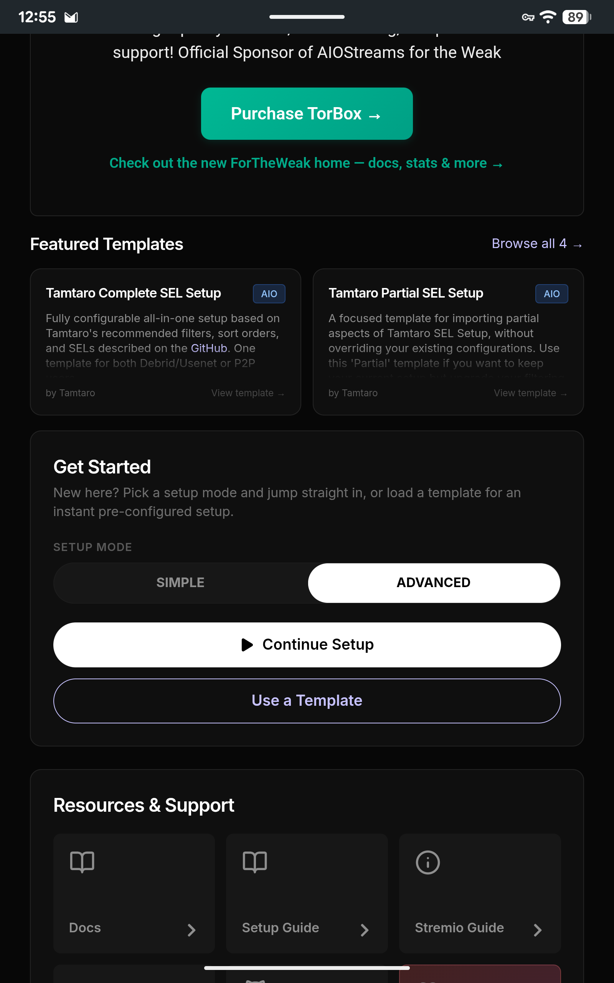Expand the Setup Guide chevron arrow
The height and width of the screenshot is (983, 614).
364,930
